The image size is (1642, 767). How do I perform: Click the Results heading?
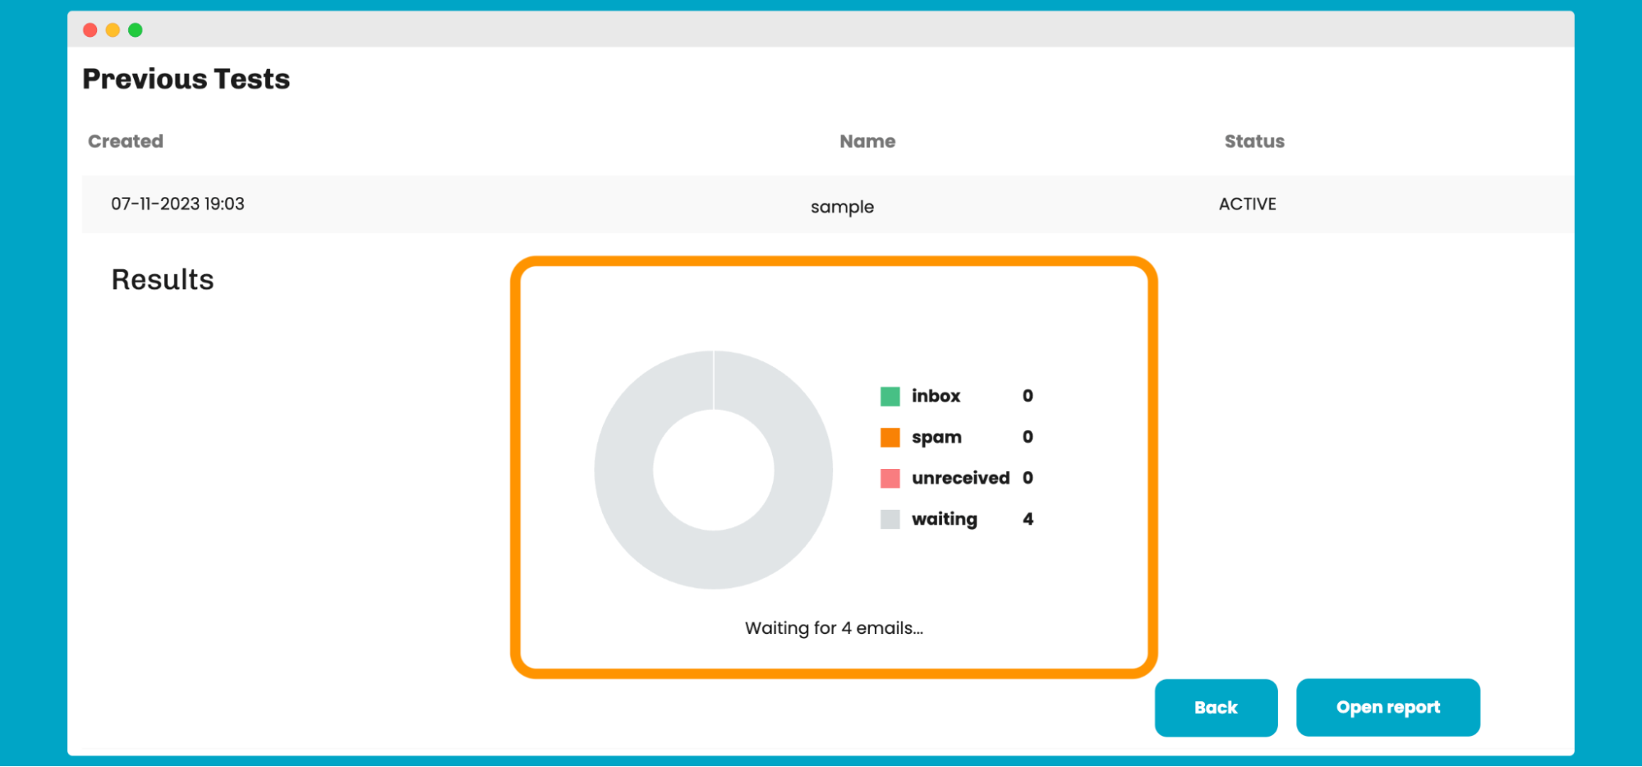click(x=163, y=280)
